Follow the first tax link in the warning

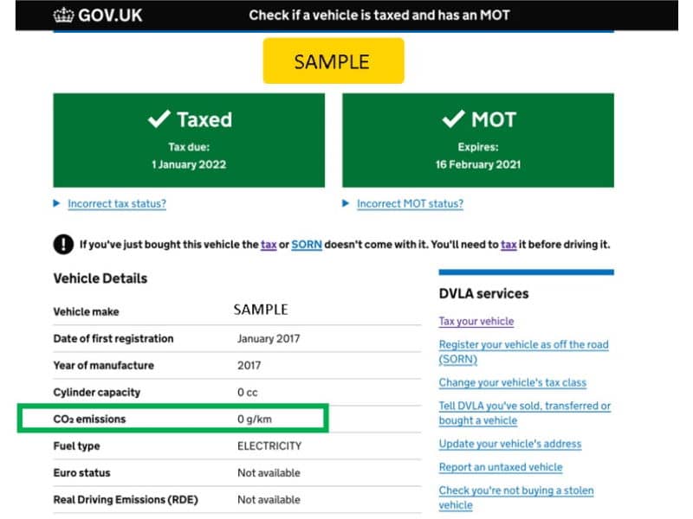point(269,245)
